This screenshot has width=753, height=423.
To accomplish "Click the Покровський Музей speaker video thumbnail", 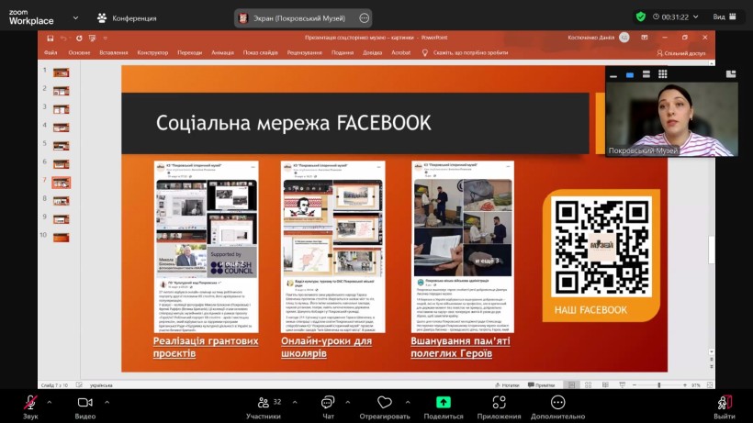I will [x=671, y=119].
